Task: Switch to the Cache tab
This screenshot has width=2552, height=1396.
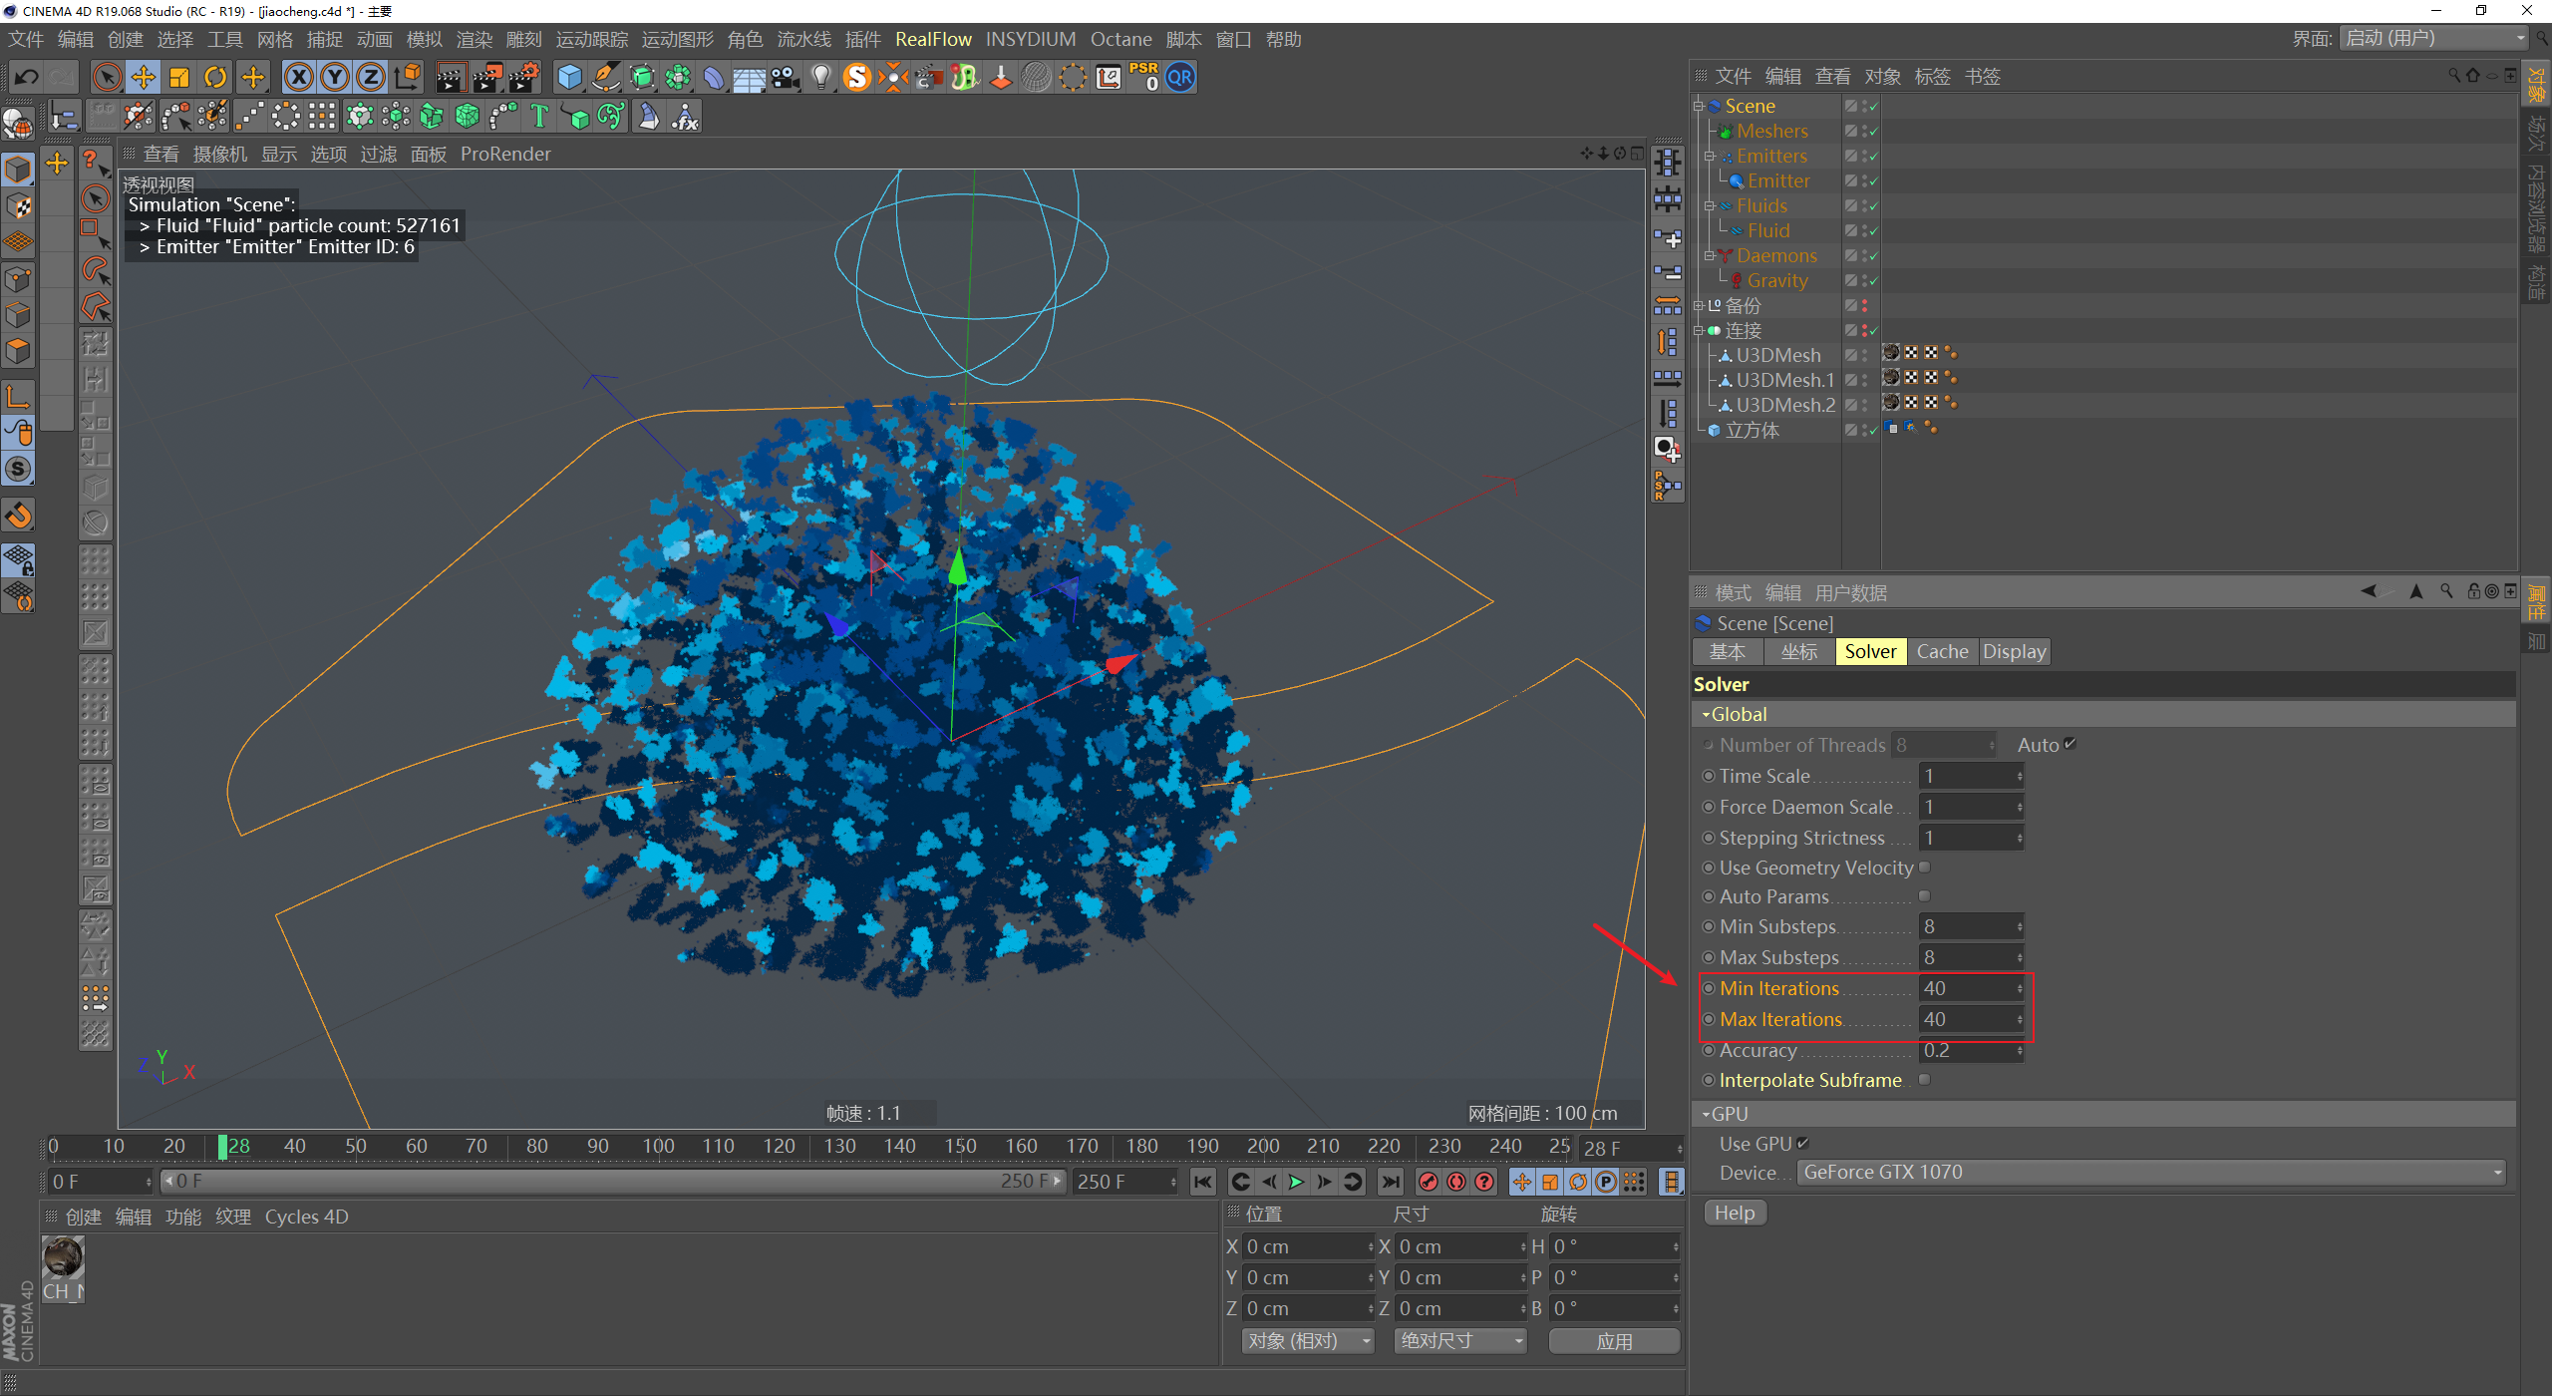Action: click(x=1941, y=651)
